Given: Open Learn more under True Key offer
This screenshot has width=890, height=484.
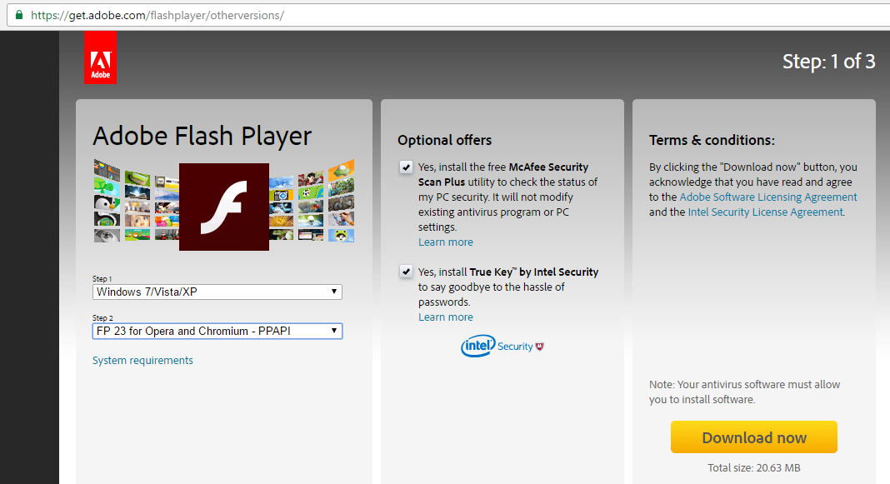Looking at the screenshot, I should [x=446, y=317].
